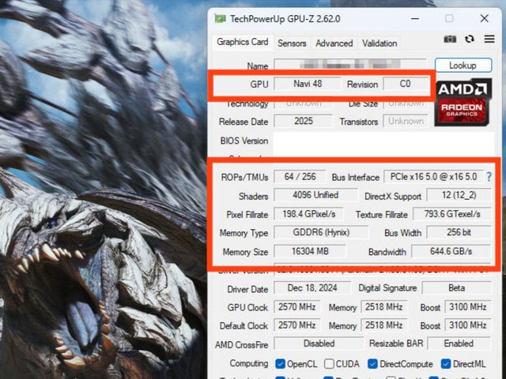This screenshot has width=506, height=379.
Task: Click the blurred Name field
Action: (x=350, y=65)
